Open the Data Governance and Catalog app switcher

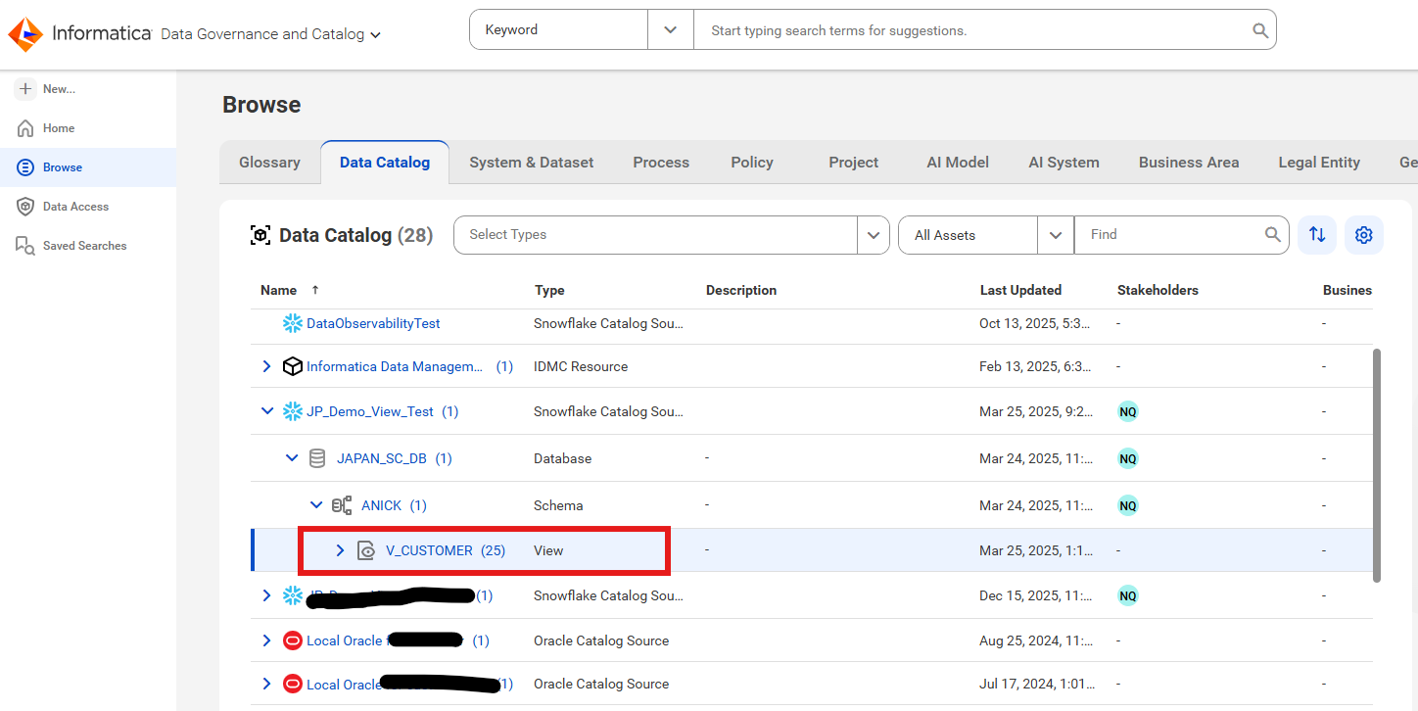pyautogui.click(x=270, y=34)
